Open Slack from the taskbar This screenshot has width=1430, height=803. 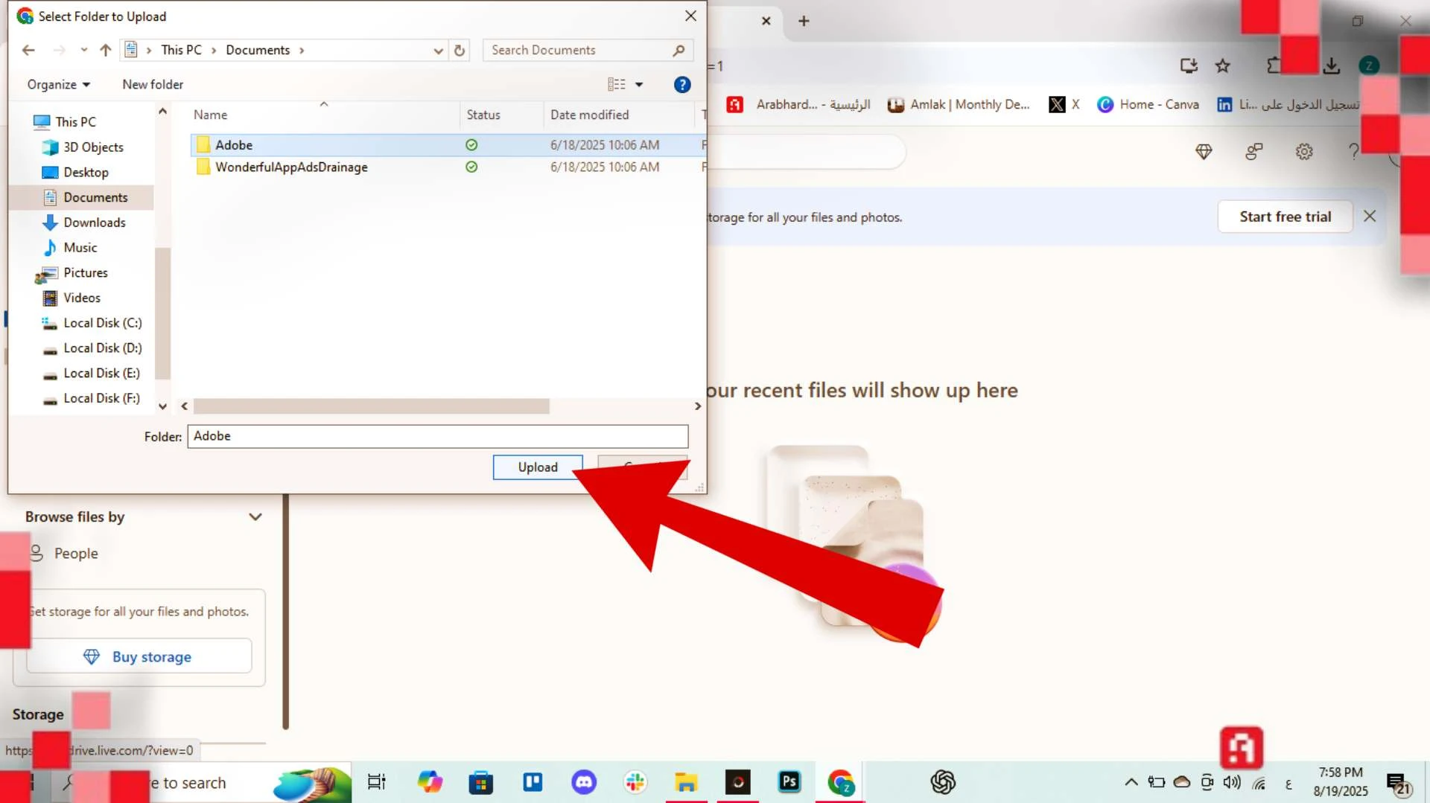tap(635, 782)
